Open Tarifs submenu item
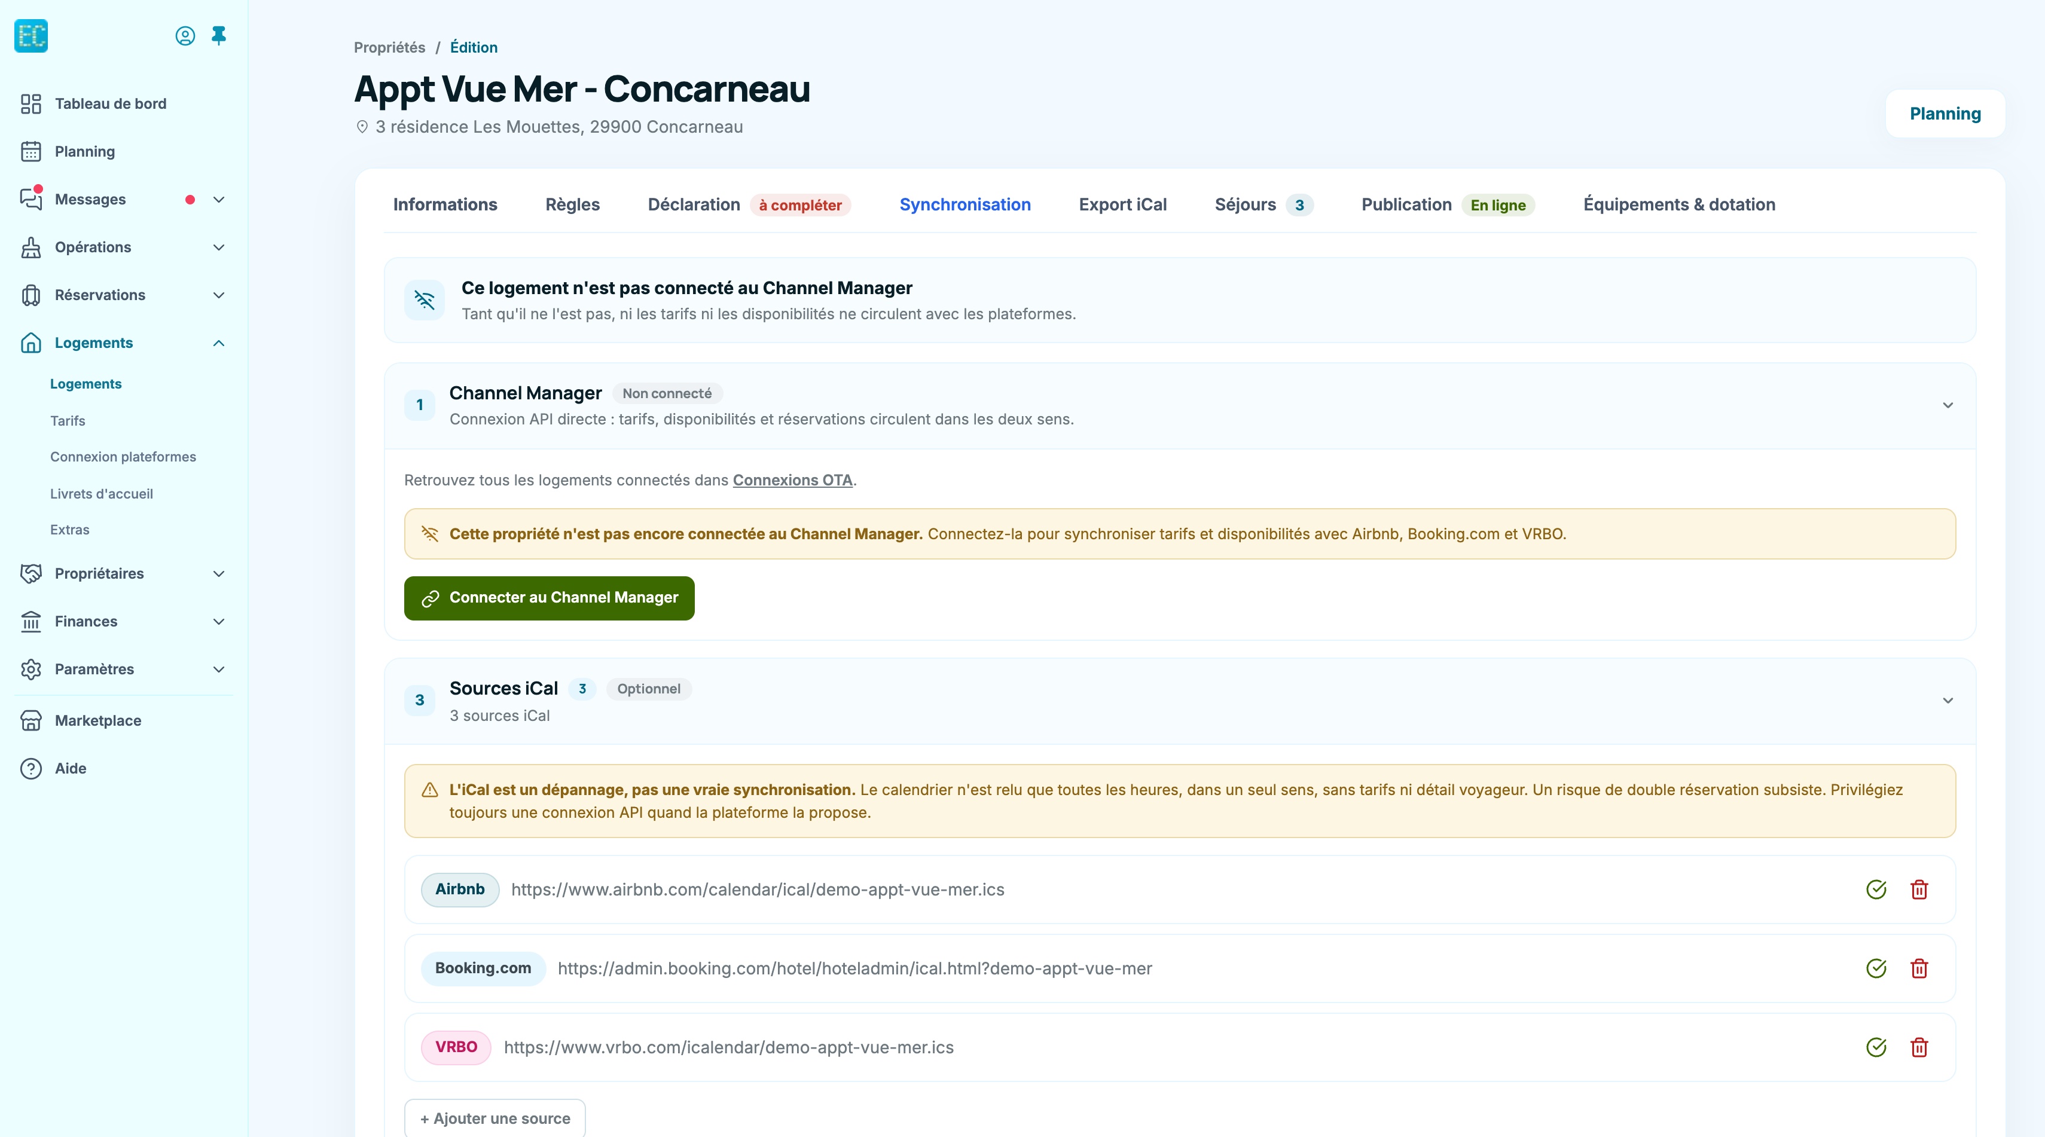The height and width of the screenshot is (1137, 2045). pyautogui.click(x=68, y=420)
